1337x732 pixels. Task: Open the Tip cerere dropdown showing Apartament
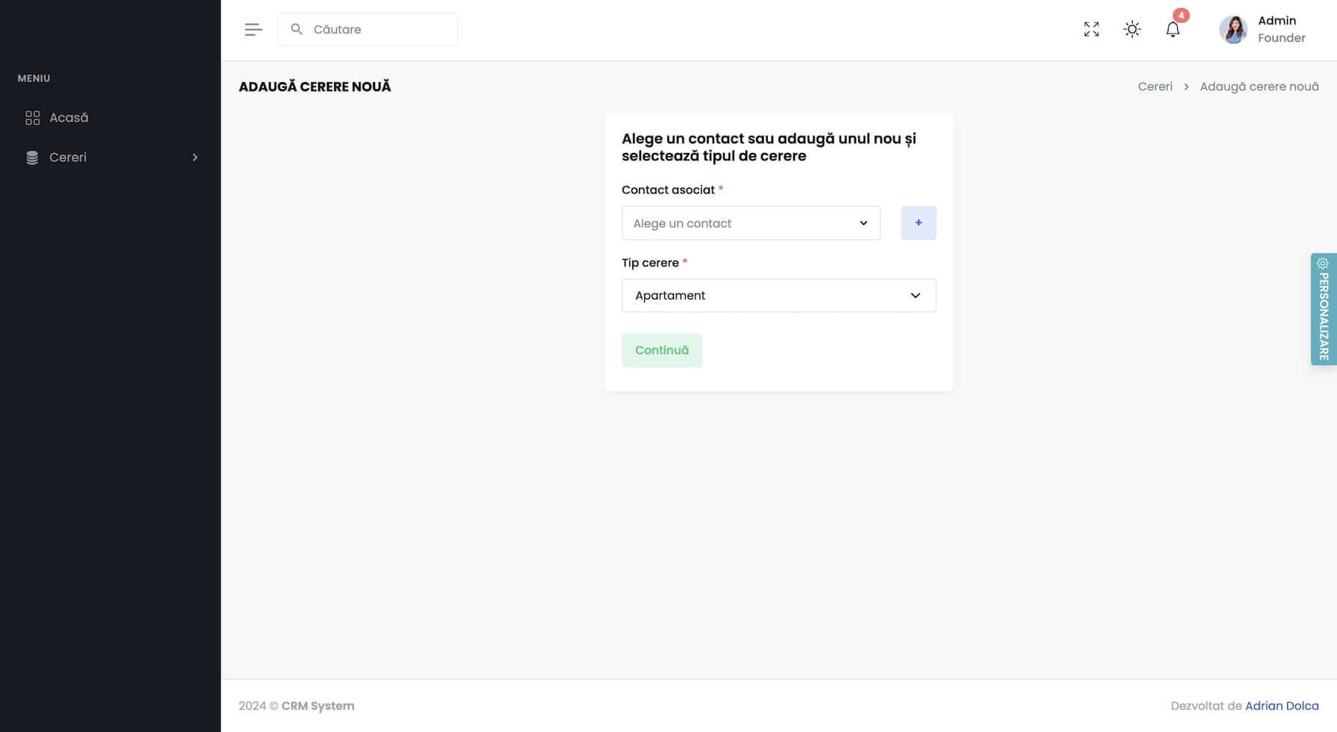pos(778,296)
